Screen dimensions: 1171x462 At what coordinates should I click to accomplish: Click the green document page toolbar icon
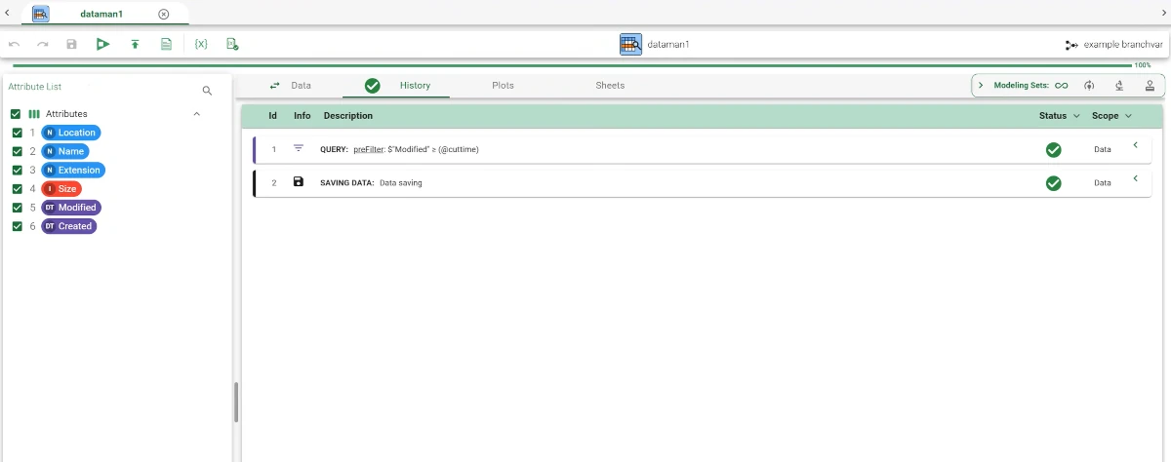click(x=166, y=44)
